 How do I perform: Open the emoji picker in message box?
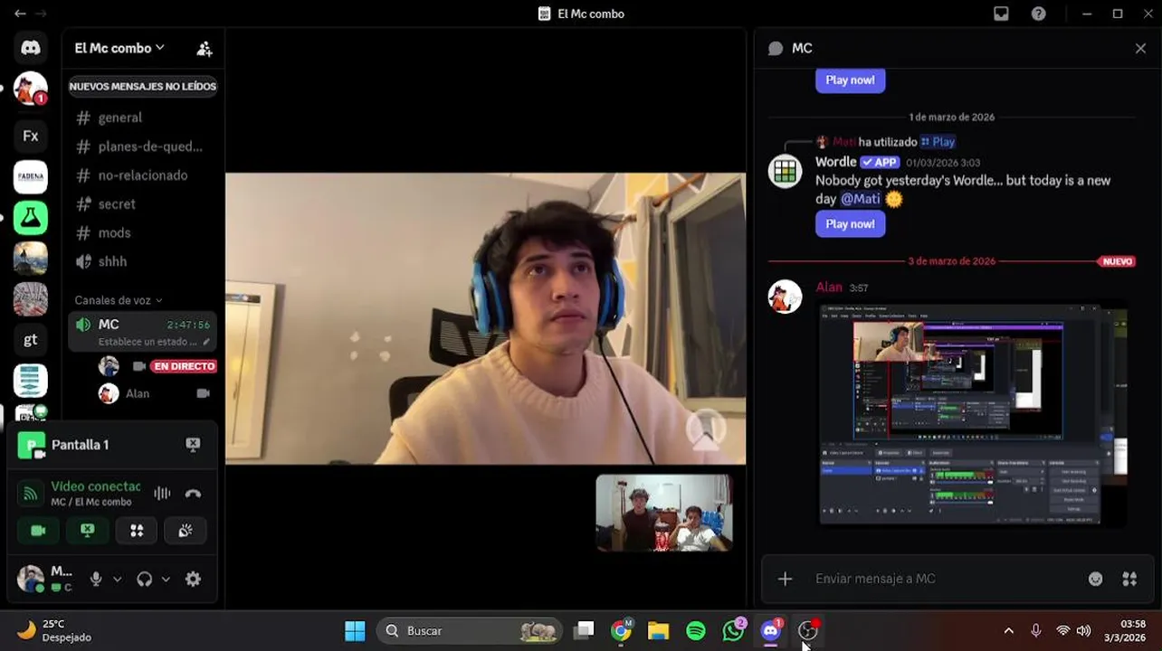click(1095, 579)
